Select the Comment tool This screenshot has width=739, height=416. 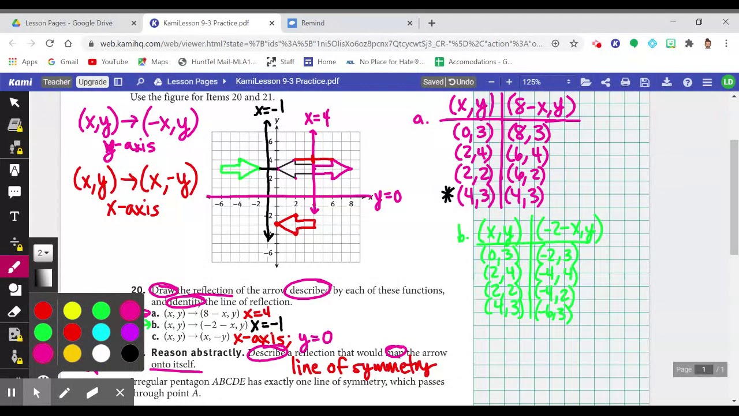tap(14, 192)
